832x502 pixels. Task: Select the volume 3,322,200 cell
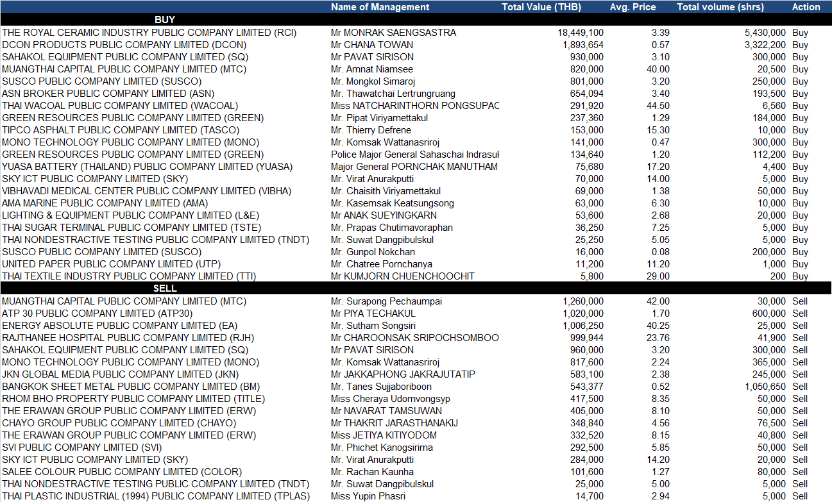(x=765, y=44)
